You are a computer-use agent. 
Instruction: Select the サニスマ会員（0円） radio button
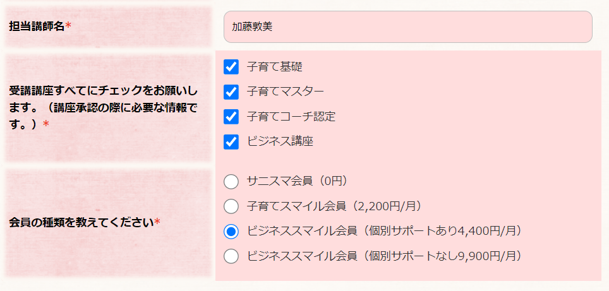(x=231, y=182)
